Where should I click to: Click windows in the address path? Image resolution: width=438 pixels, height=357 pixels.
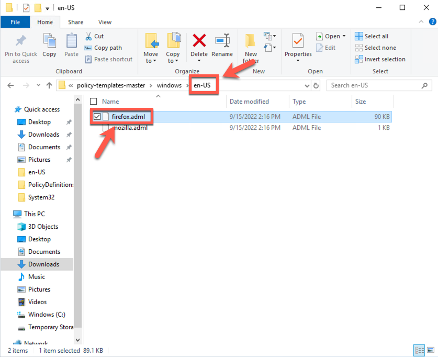(169, 85)
